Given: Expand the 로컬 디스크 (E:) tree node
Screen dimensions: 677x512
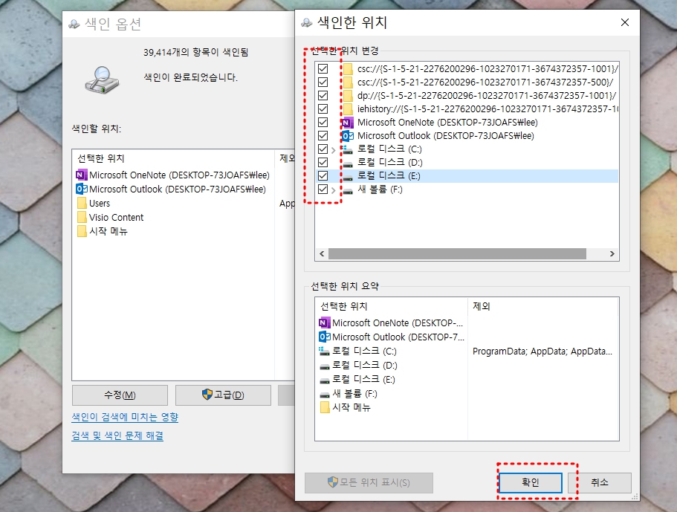Looking at the screenshot, I should point(334,175).
